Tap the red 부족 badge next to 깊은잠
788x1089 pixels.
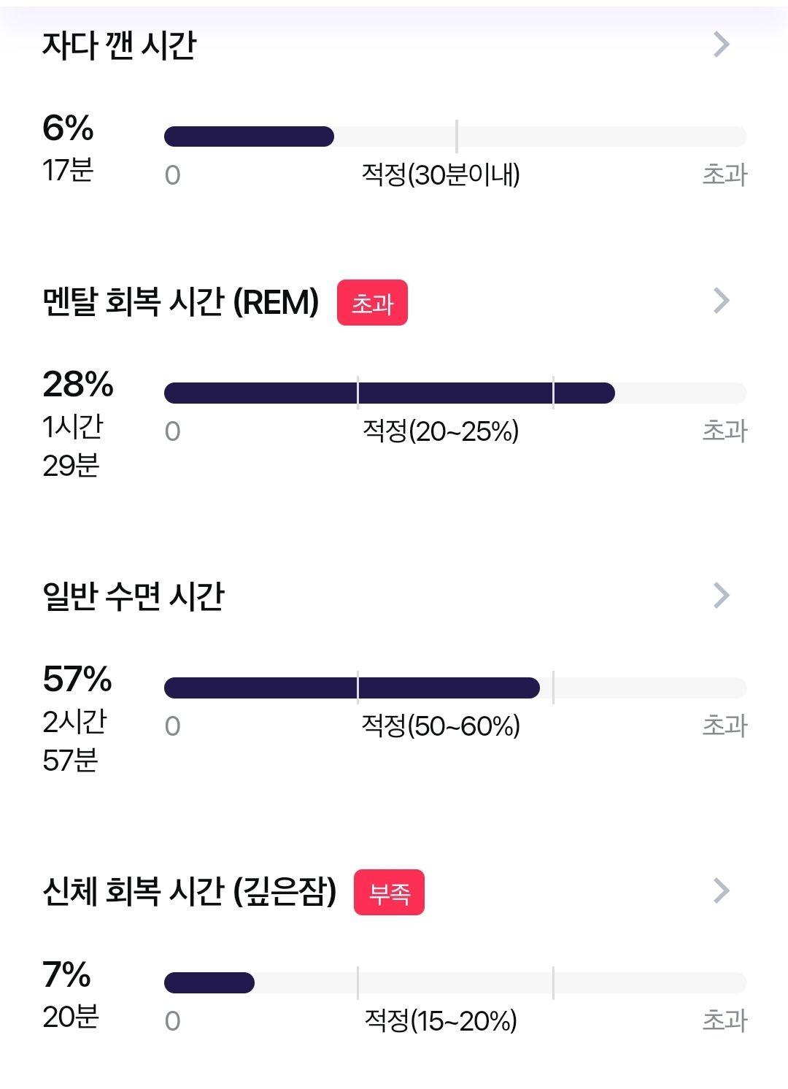389,892
